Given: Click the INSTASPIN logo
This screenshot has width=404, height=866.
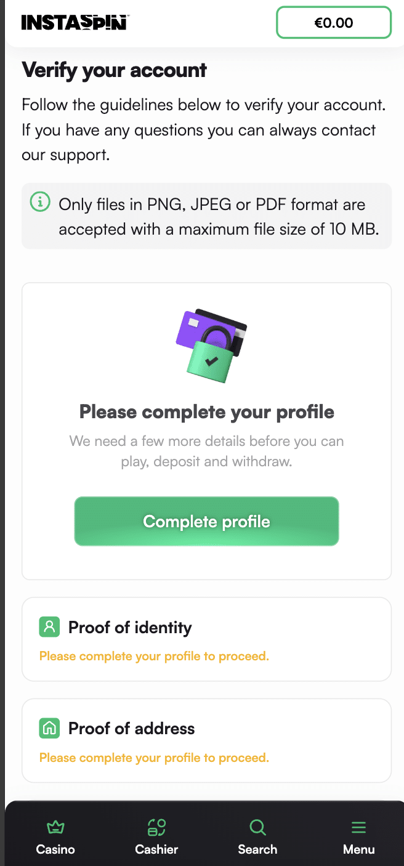Looking at the screenshot, I should point(75,23).
